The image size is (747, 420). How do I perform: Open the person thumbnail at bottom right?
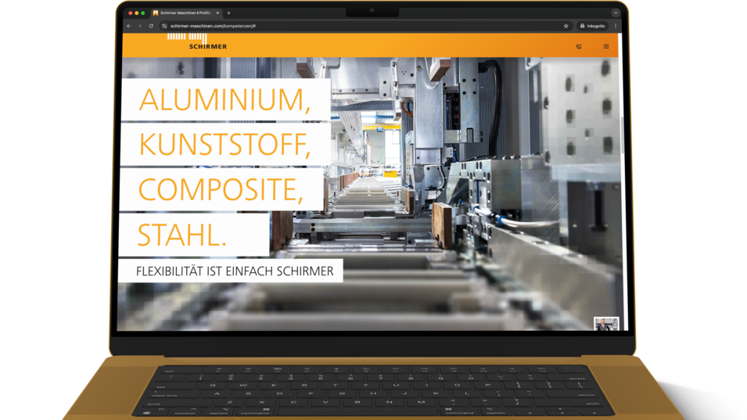[x=605, y=324]
